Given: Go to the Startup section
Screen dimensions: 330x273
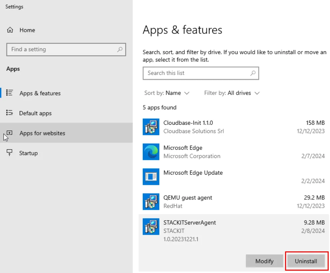Looking at the screenshot, I should [x=28, y=153].
